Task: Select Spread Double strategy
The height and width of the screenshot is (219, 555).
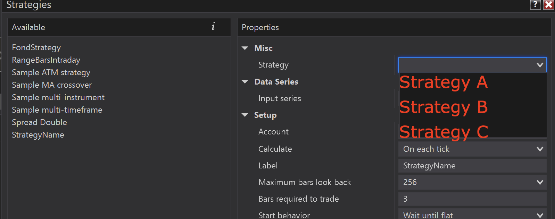Action: point(39,122)
